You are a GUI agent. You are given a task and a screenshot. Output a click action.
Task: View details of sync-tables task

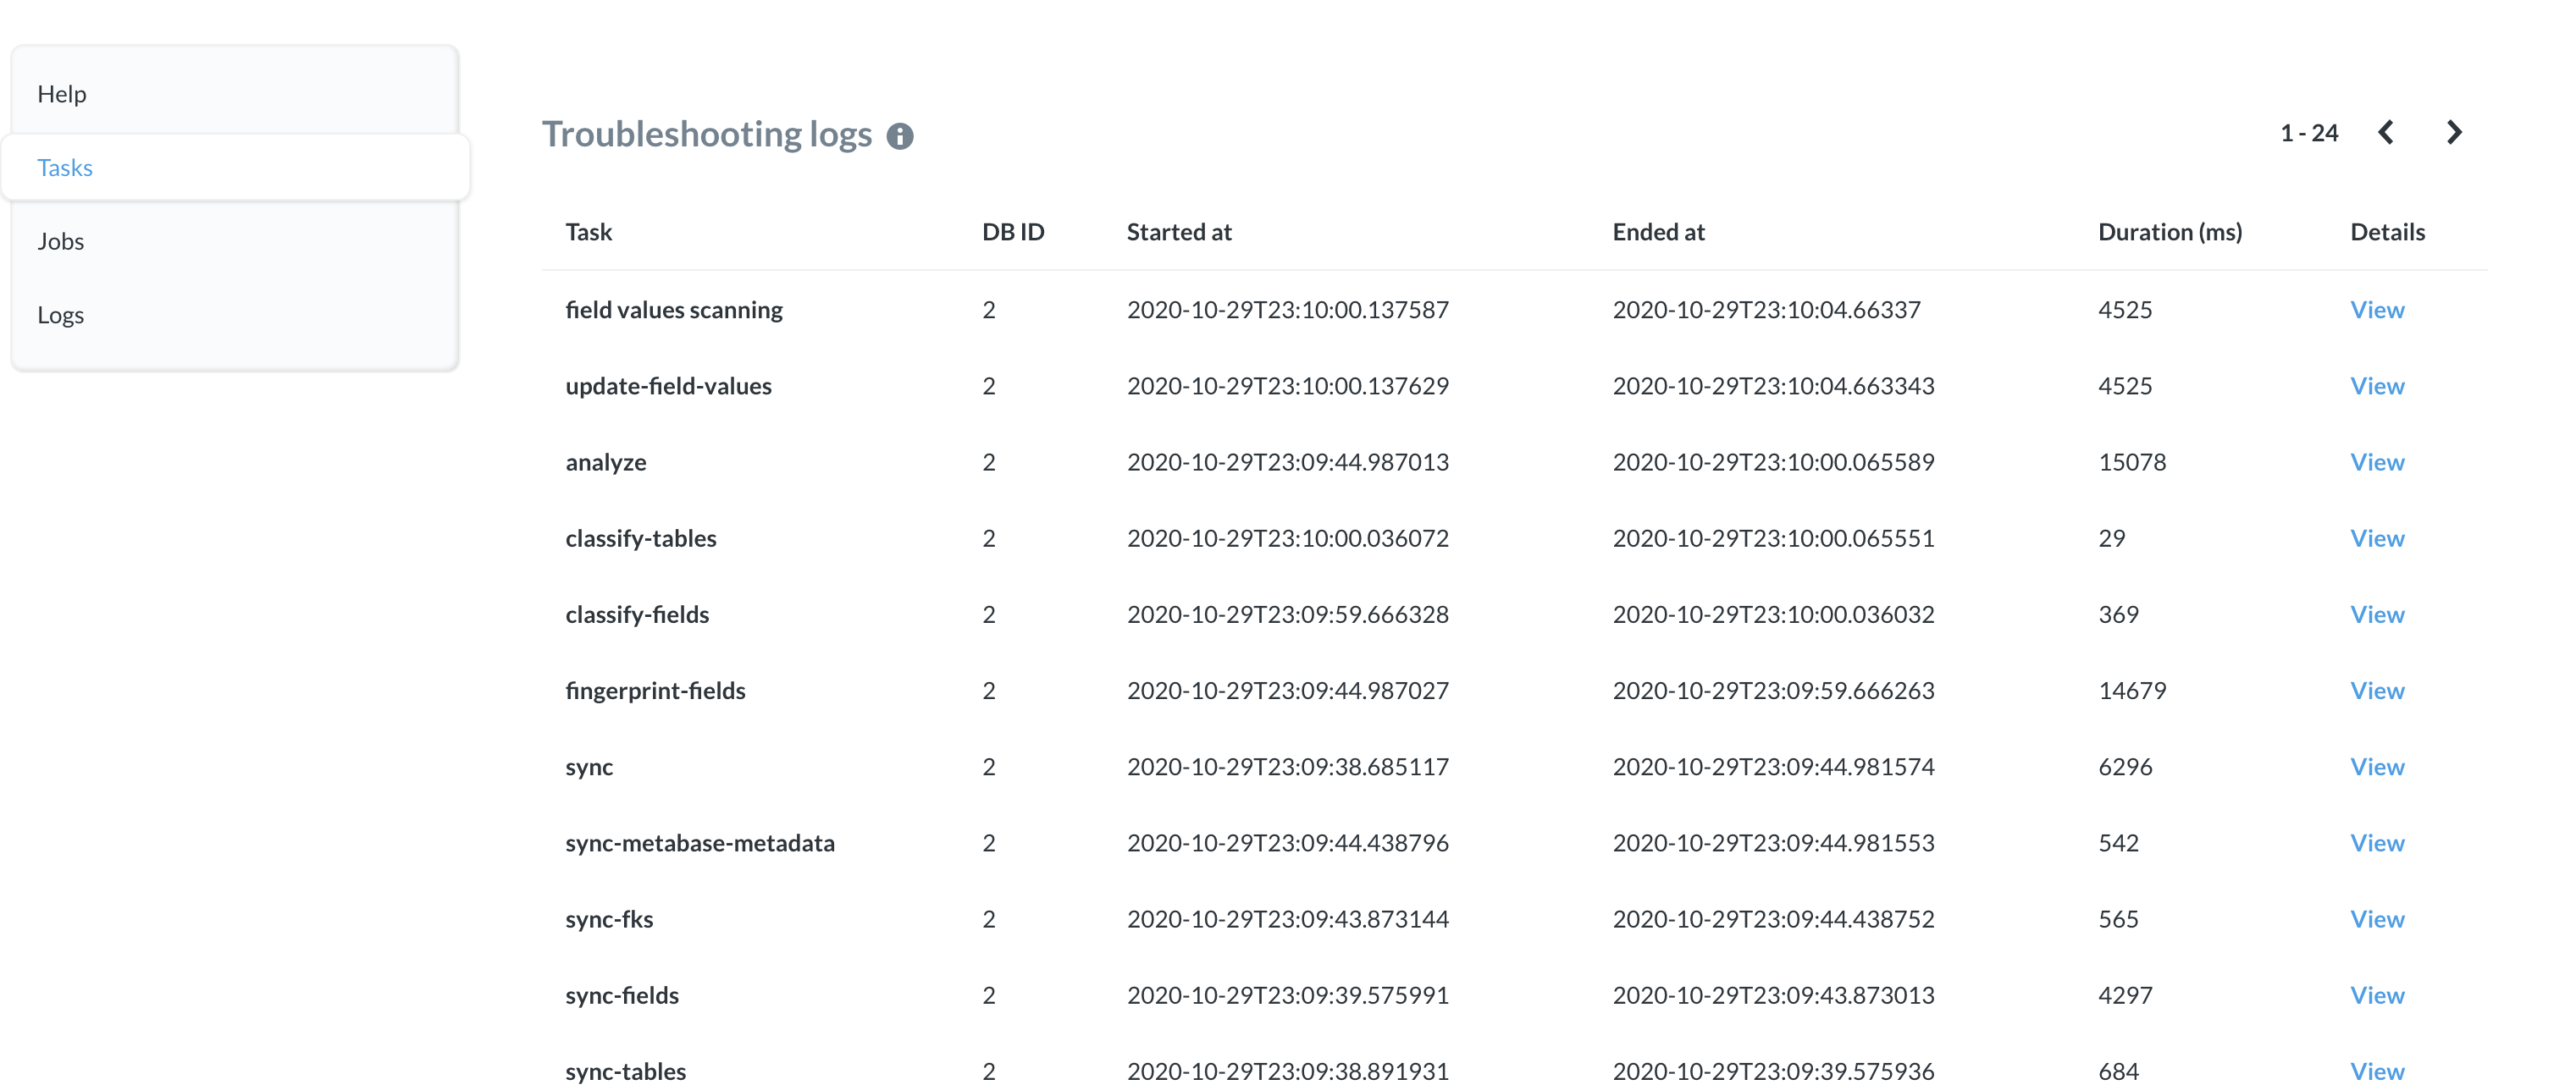[2377, 1070]
